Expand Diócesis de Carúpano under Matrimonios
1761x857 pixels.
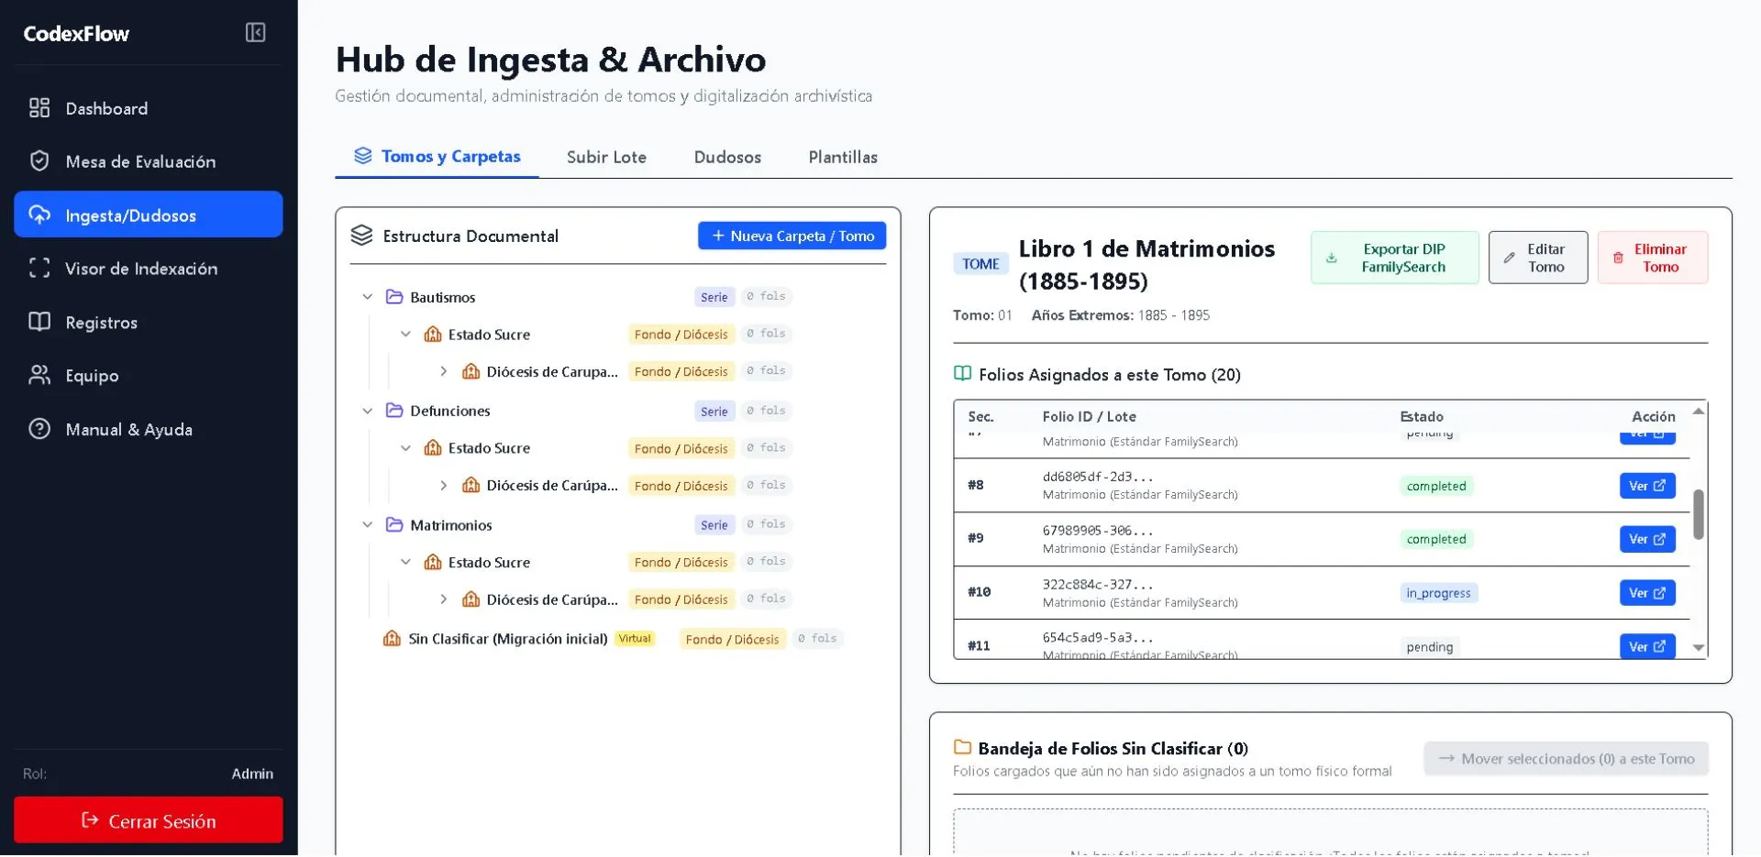pyautogui.click(x=444, y=599)
